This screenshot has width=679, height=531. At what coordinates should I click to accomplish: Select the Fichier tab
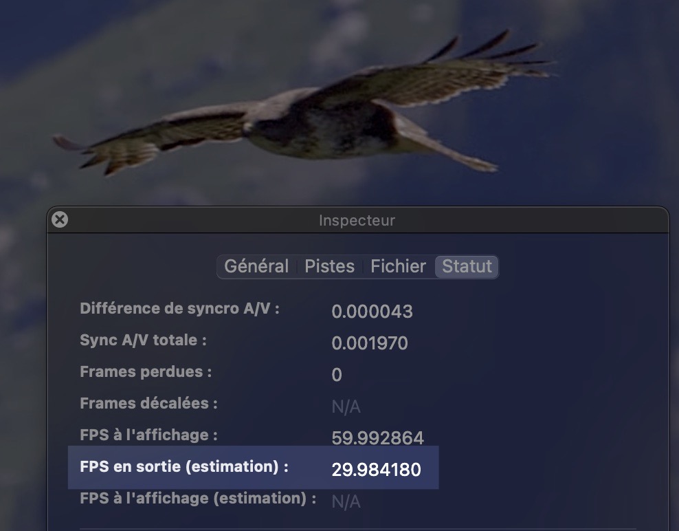pyautogui.click(x=399, y=266)
